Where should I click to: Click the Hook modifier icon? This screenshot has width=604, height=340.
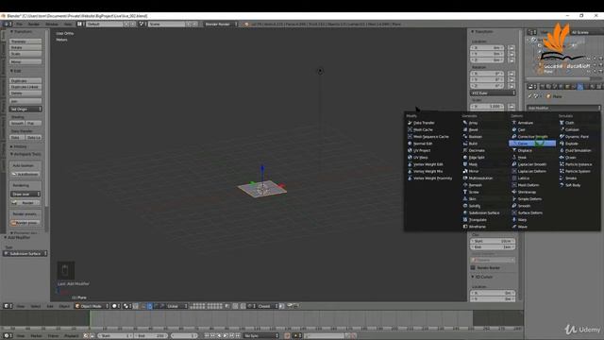pyautogui.click(x=513, y=158)
